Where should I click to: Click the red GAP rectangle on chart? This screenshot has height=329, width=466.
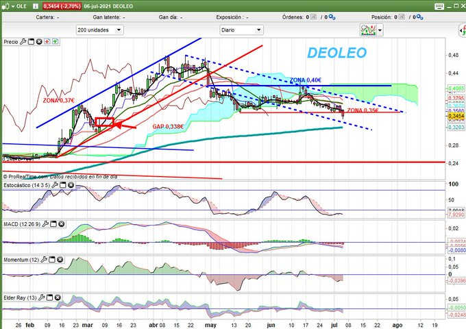click(x=105, y=122)
